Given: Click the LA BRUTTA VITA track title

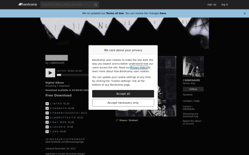Looking at the screenshot, I should click(64, 117).
